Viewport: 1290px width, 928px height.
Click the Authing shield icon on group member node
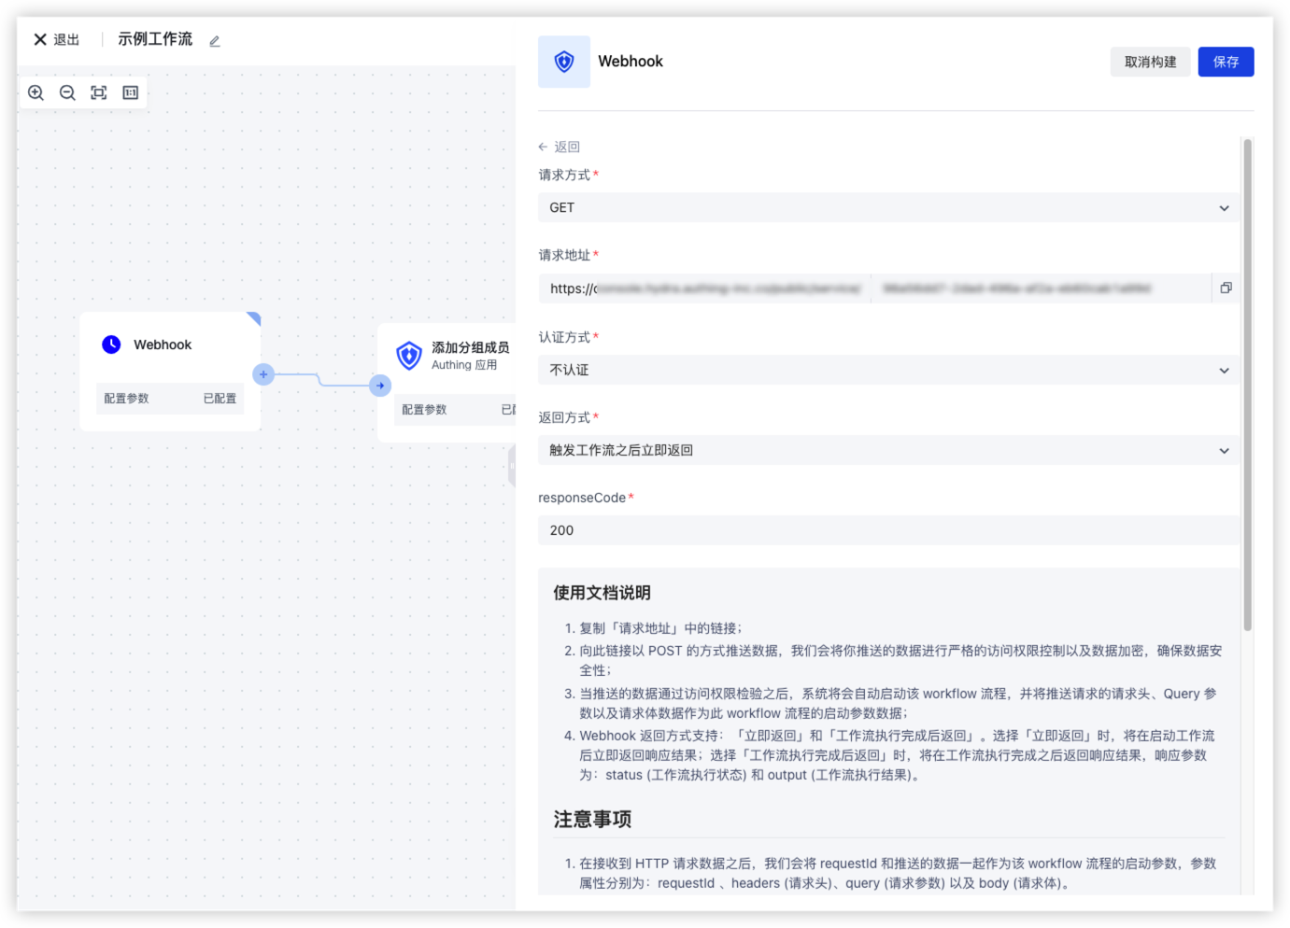click(x=409, y=356)
